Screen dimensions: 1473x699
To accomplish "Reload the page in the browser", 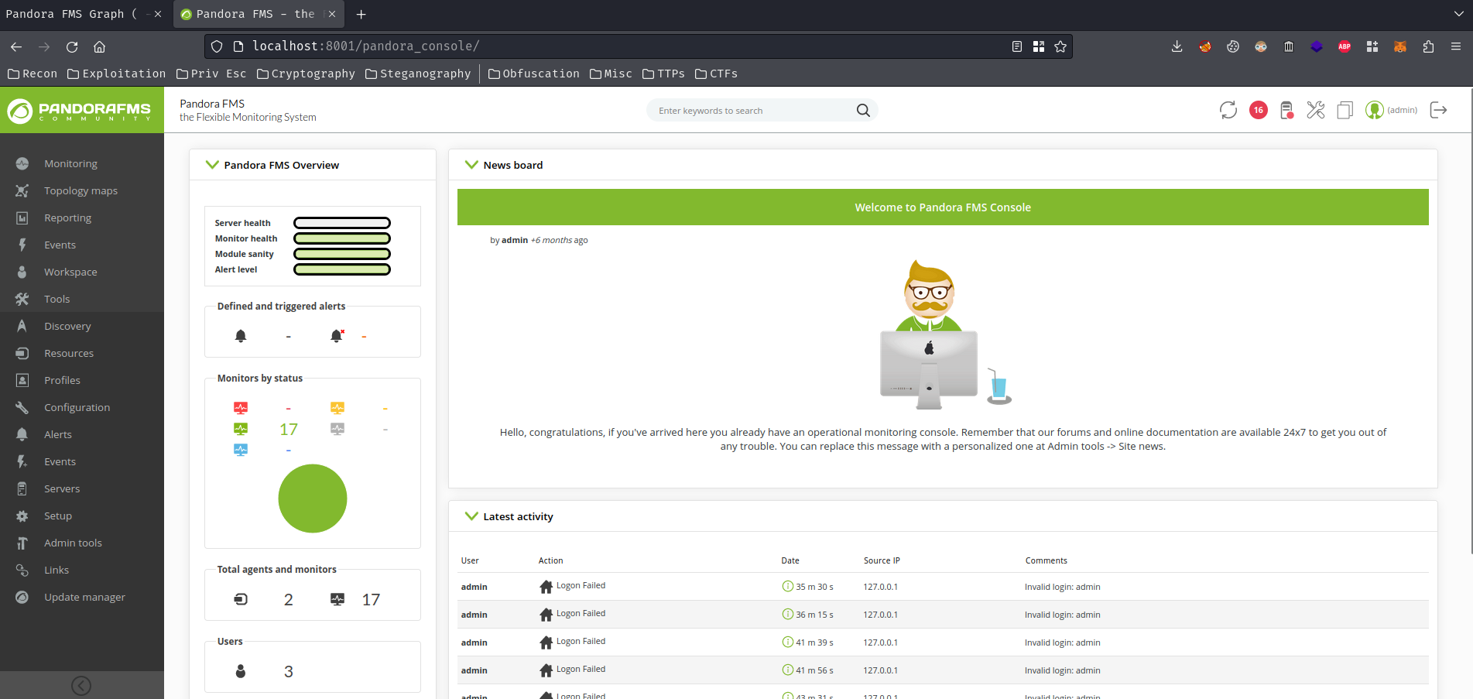I will click(72, 46).
